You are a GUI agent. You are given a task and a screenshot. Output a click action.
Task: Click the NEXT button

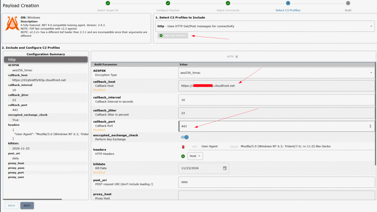click(27, 205)
